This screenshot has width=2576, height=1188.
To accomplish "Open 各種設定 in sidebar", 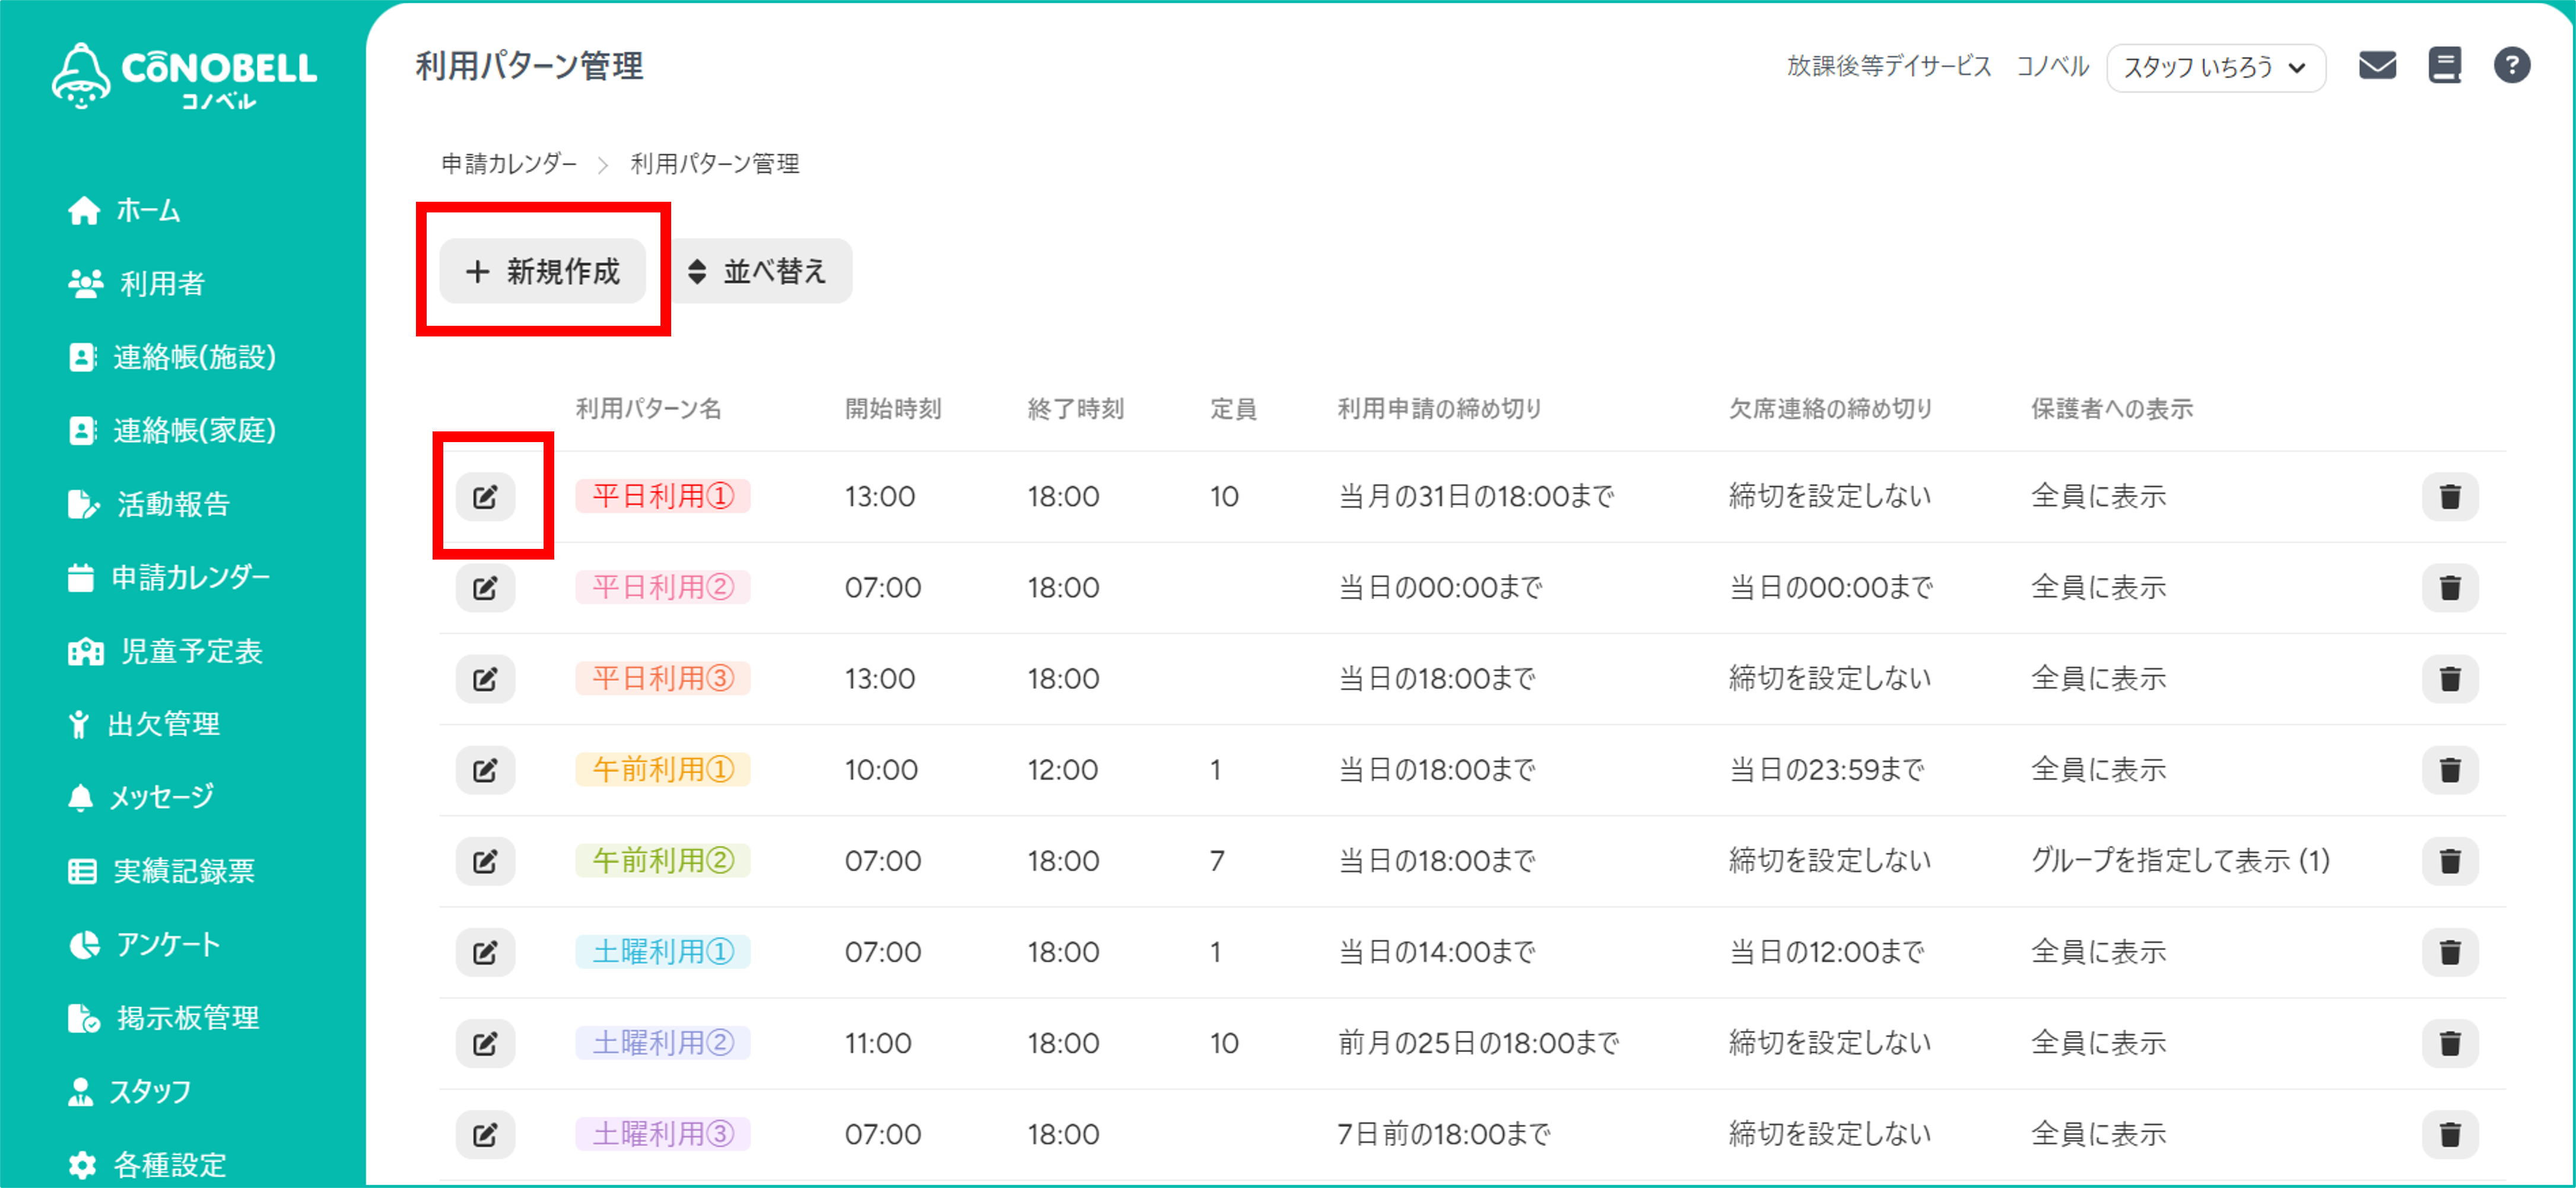I will (x=147, y=1165).
